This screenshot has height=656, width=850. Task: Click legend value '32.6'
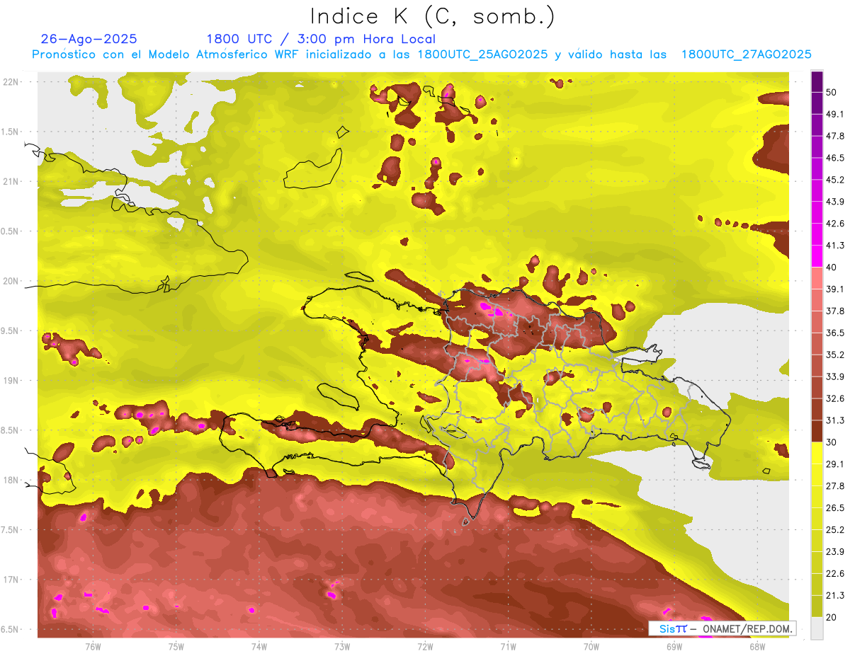pyautogui.click(x=834, y=398)
